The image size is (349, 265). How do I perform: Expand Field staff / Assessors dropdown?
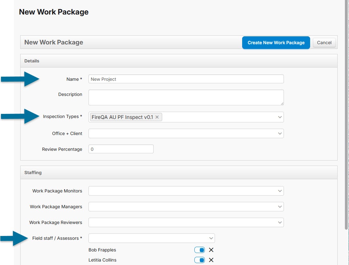tap(211, 238)
